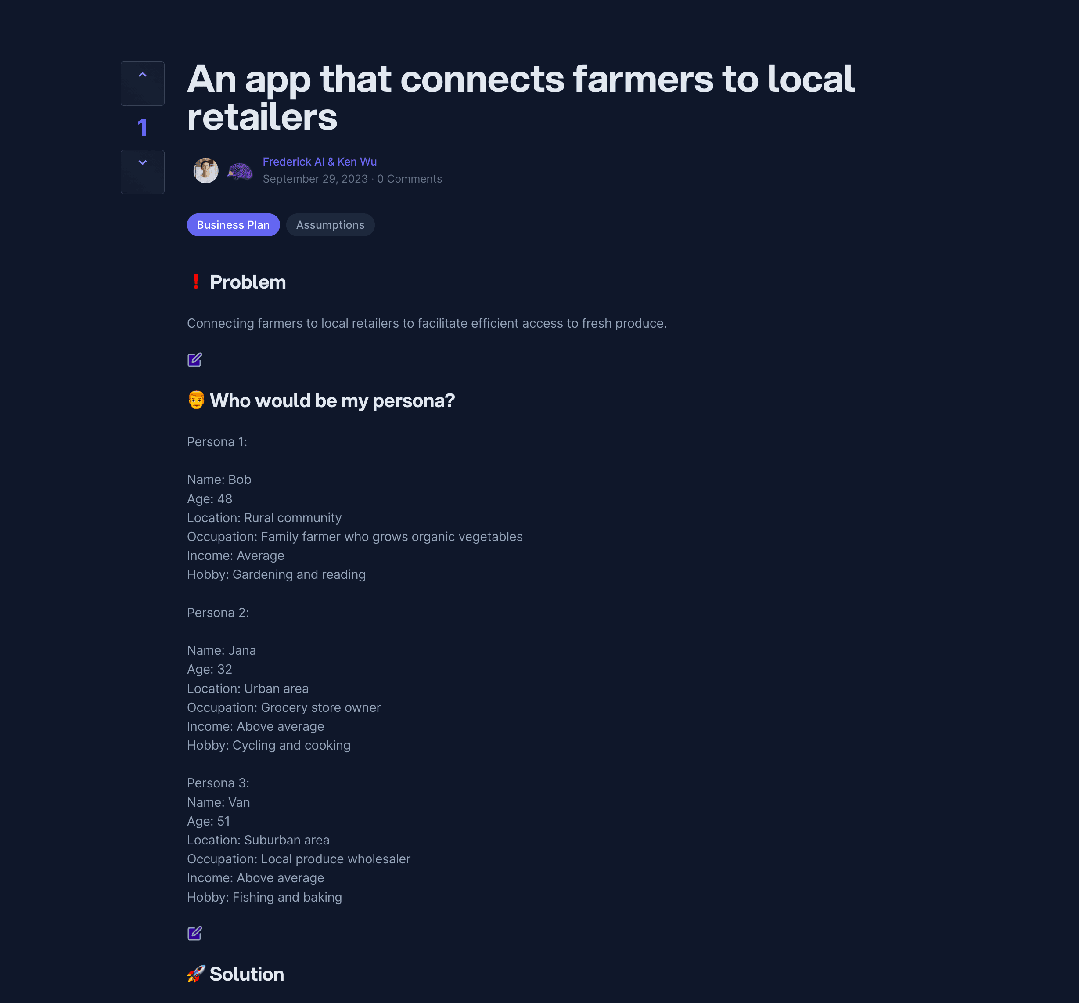Image resolution: width=1079 pixels, height=1003 pixels.
Task: Downvote this business idea post
Action: click(x=142, y=171)
